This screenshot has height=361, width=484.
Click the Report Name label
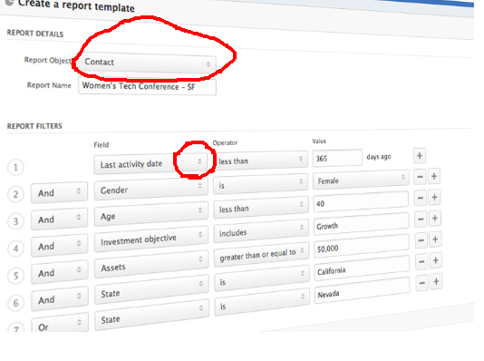click(49, 85)
